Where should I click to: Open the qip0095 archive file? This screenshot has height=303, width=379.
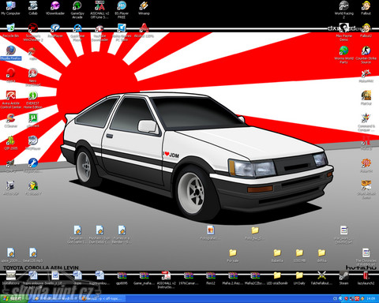[x=122, y=278]
